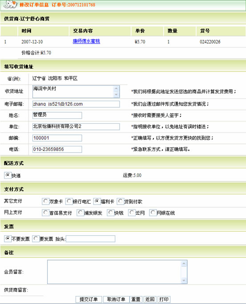Click 辽宁省 沈阳市 和平区 region text
The height and width of the screenshot is (304, 246).
pos(55,78)
